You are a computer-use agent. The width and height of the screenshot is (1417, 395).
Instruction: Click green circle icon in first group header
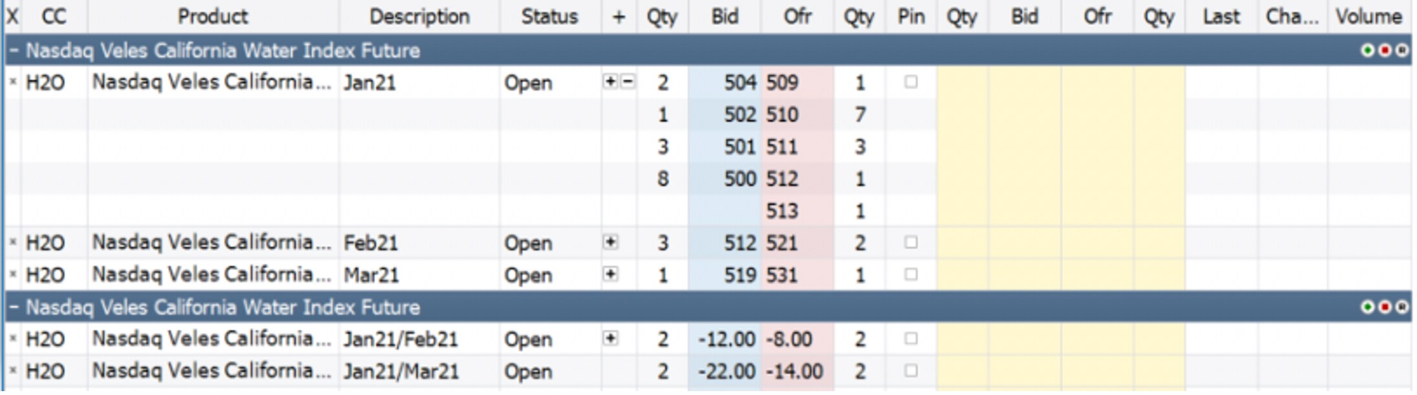pyautogui.click(x=1367, y=50)
